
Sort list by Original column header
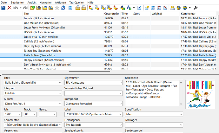tap(165, 14)
